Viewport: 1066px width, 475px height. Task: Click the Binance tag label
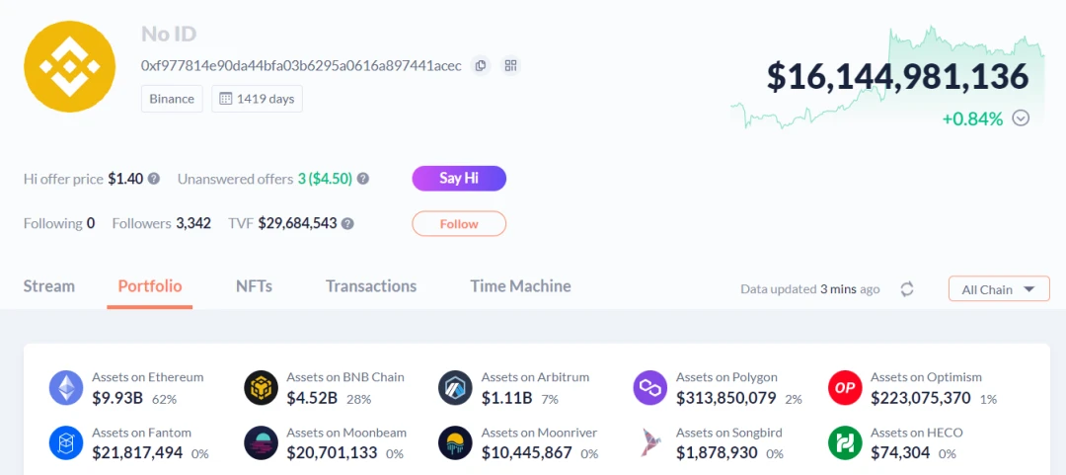[172, 99]
